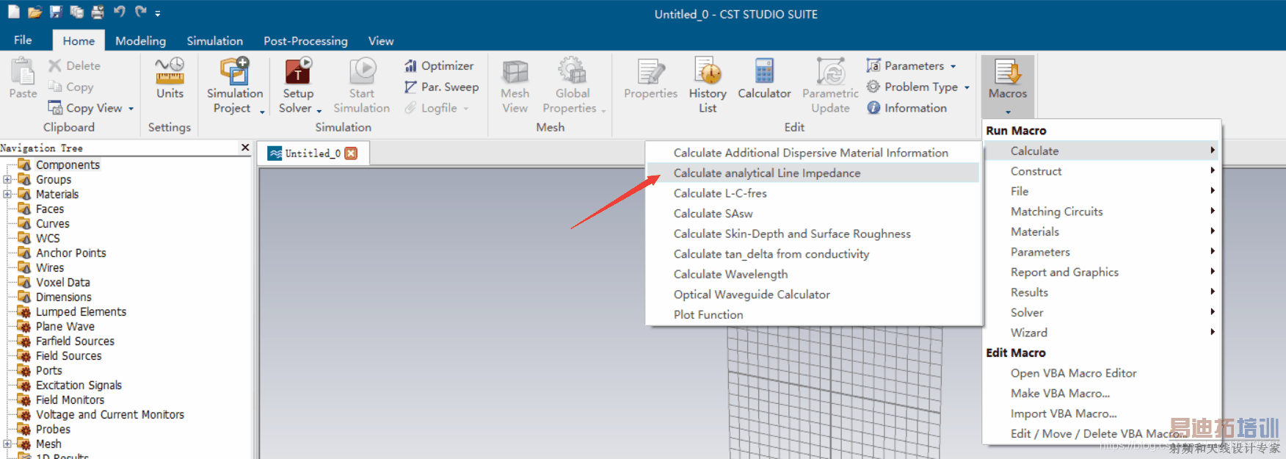The image size is (1286, 459).
Task: Open the Units settings icon
Action: (170, 71)
